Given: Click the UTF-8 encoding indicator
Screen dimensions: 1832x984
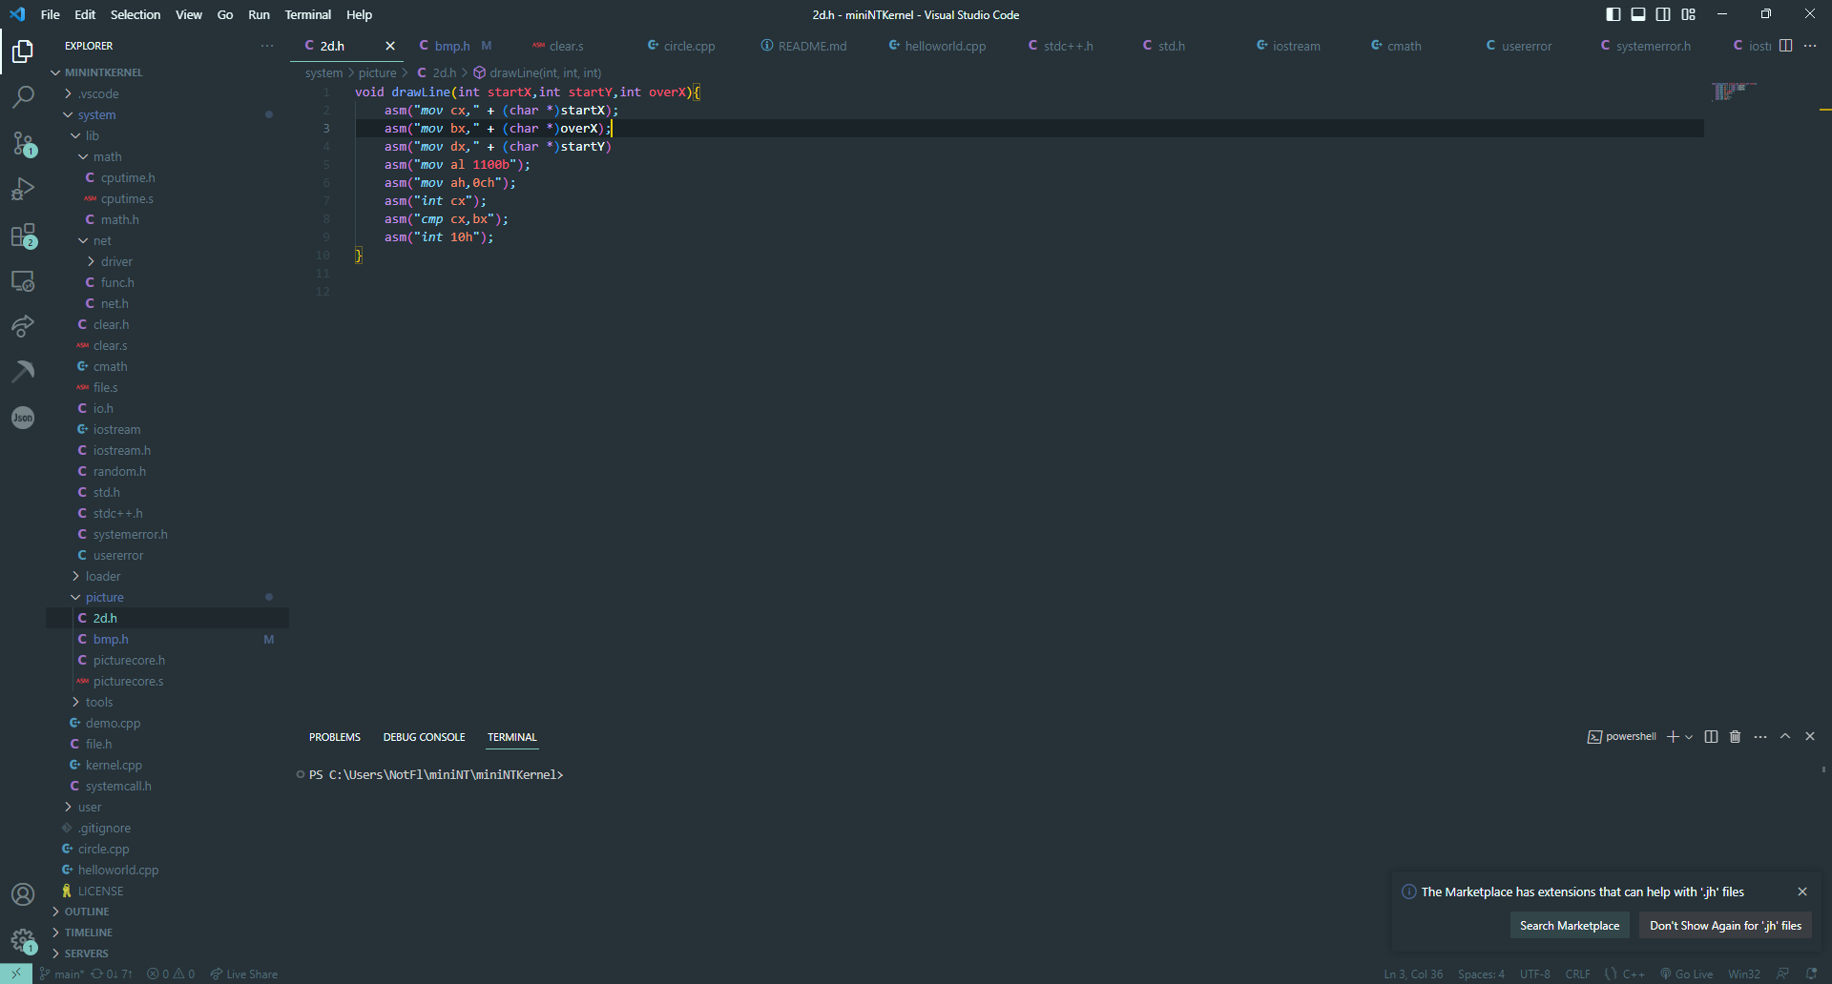Looking at the screenshot, I should point(1534,974).
